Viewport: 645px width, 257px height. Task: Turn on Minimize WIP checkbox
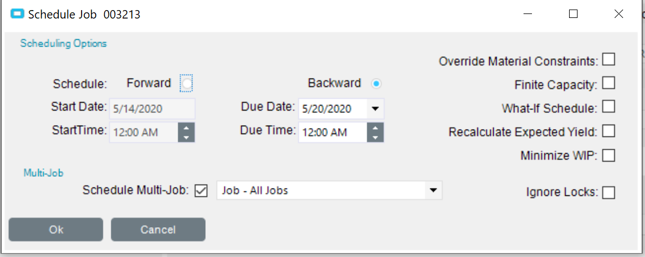click(608, 155)
